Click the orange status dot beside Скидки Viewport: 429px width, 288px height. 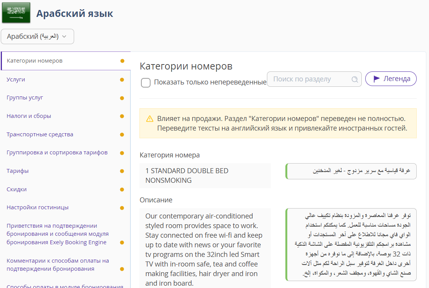coord(122,189)
